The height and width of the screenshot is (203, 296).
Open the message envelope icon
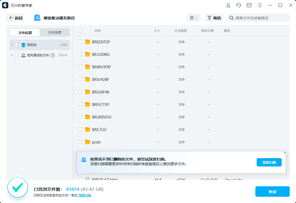pos(249,5)
